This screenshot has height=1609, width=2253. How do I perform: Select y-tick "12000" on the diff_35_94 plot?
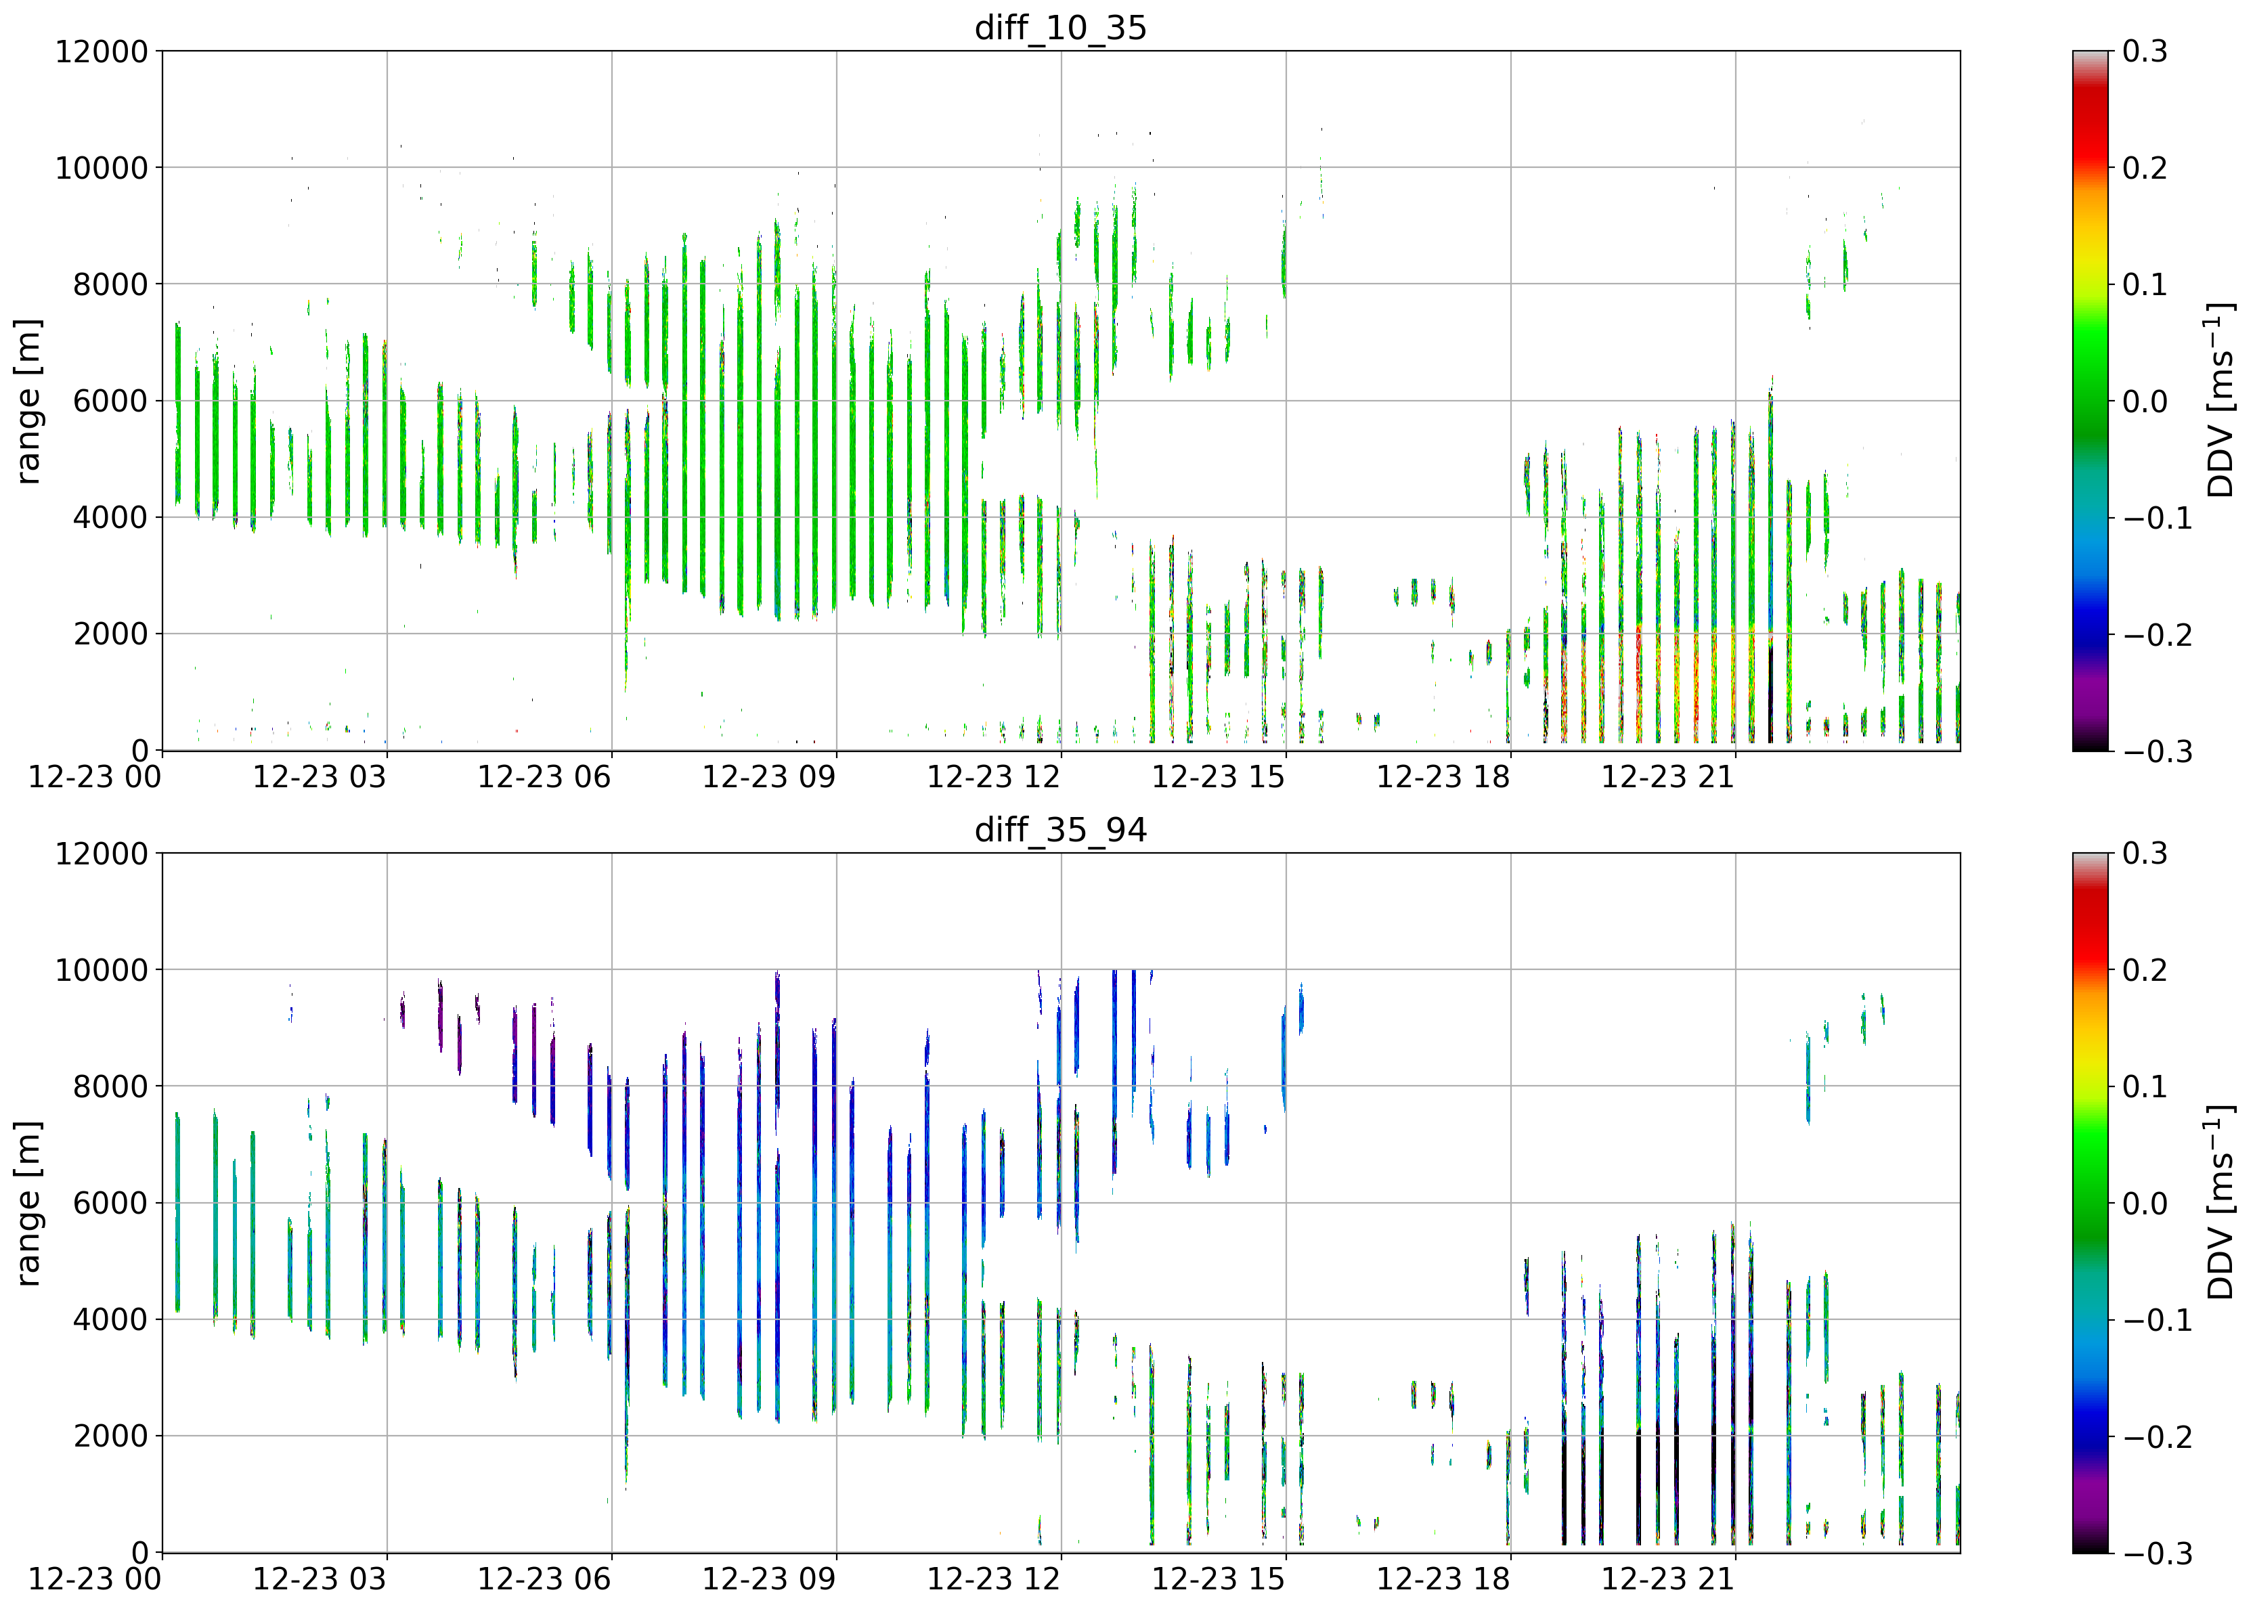coord(101,854)
